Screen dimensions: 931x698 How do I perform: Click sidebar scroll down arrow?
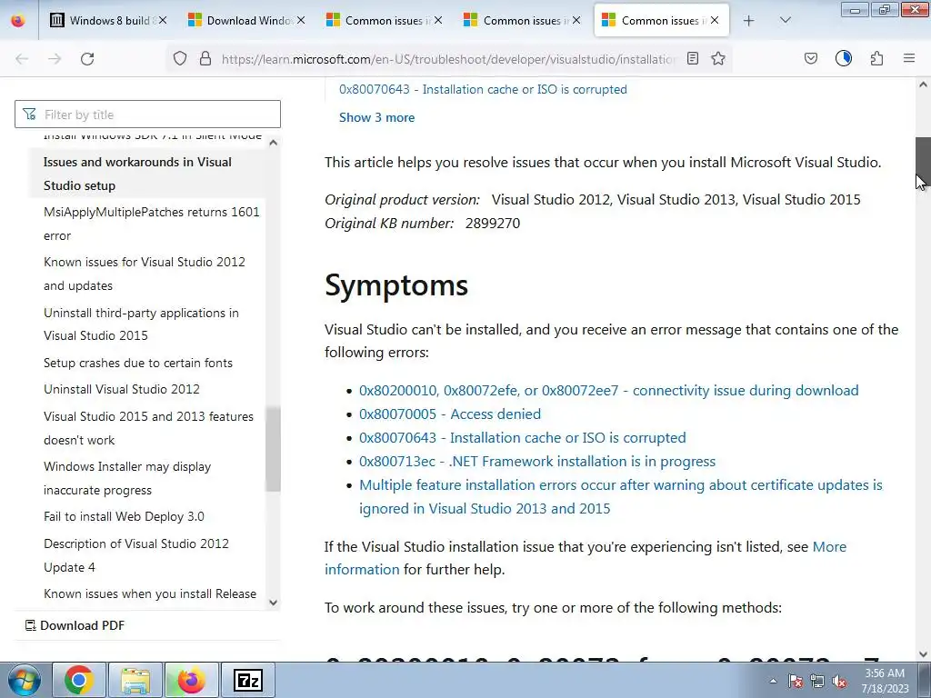click(273, 603)
